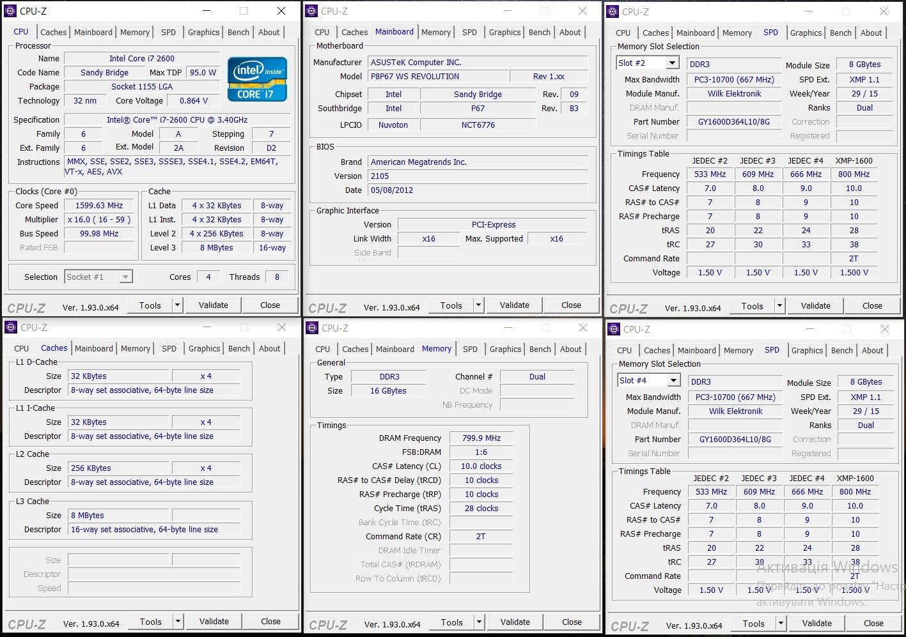Click Close button in the Memory window

click(x=572, y=622)
